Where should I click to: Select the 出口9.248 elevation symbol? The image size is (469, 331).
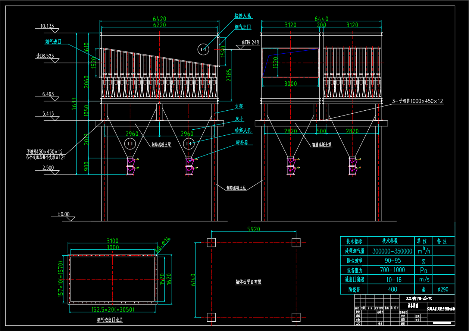(x=250, y=42)
